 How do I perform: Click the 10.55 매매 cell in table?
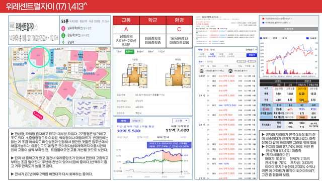tap(313, 94)
